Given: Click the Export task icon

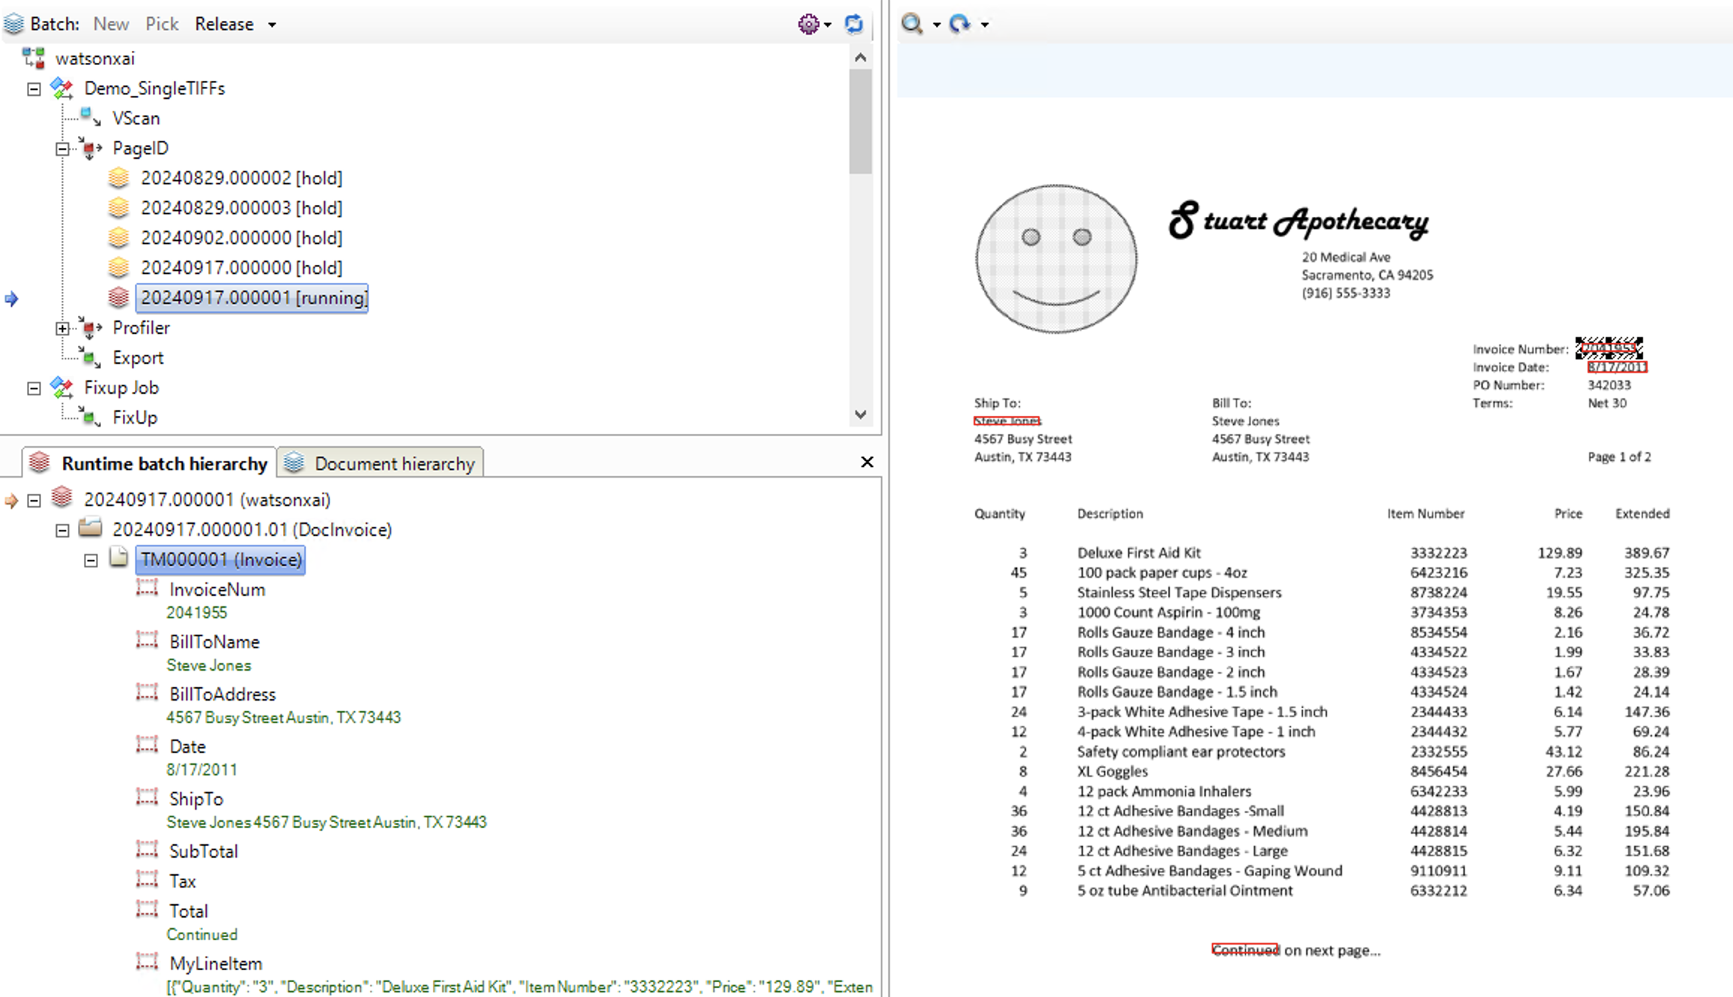Looking at the screenshot, I should pos(91,358).
